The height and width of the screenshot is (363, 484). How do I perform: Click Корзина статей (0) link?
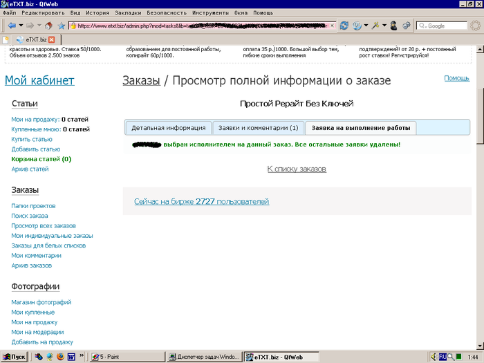[x=41, y=159]
